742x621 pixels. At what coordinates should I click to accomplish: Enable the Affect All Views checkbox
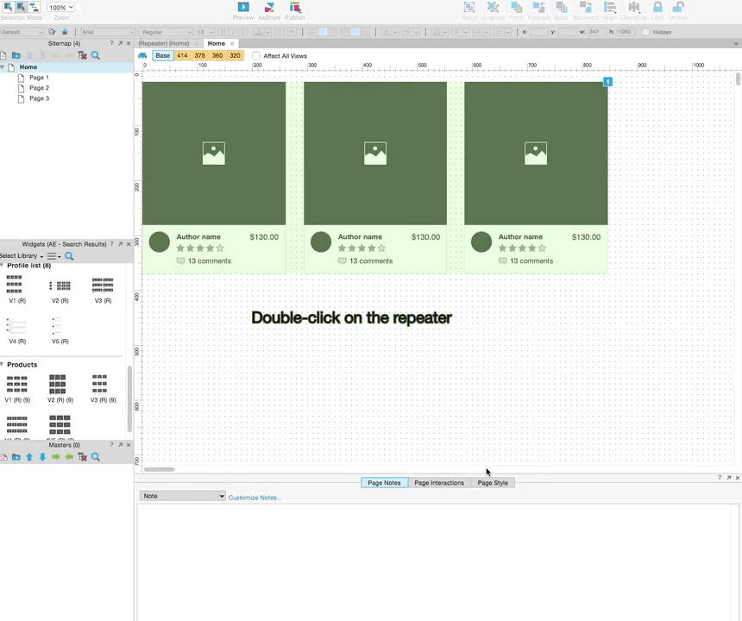pyautogui.click(x=256, y=55)
